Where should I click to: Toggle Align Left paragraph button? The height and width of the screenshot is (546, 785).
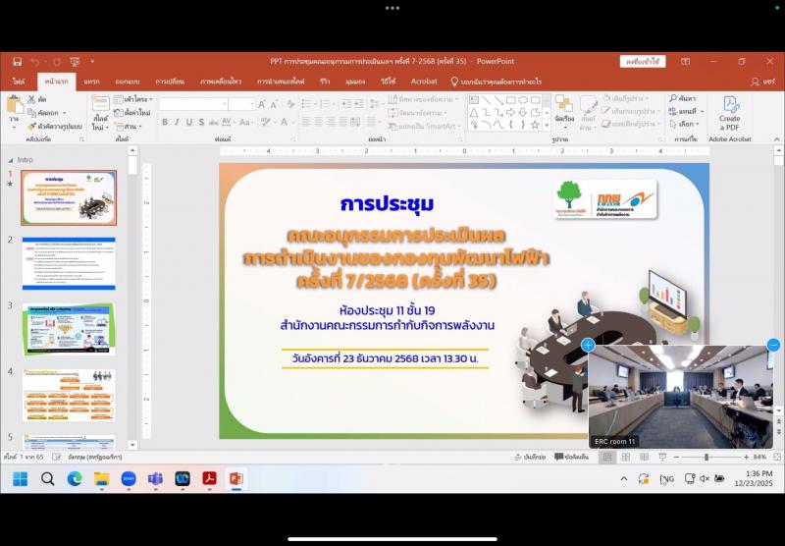tap(306, 122)
